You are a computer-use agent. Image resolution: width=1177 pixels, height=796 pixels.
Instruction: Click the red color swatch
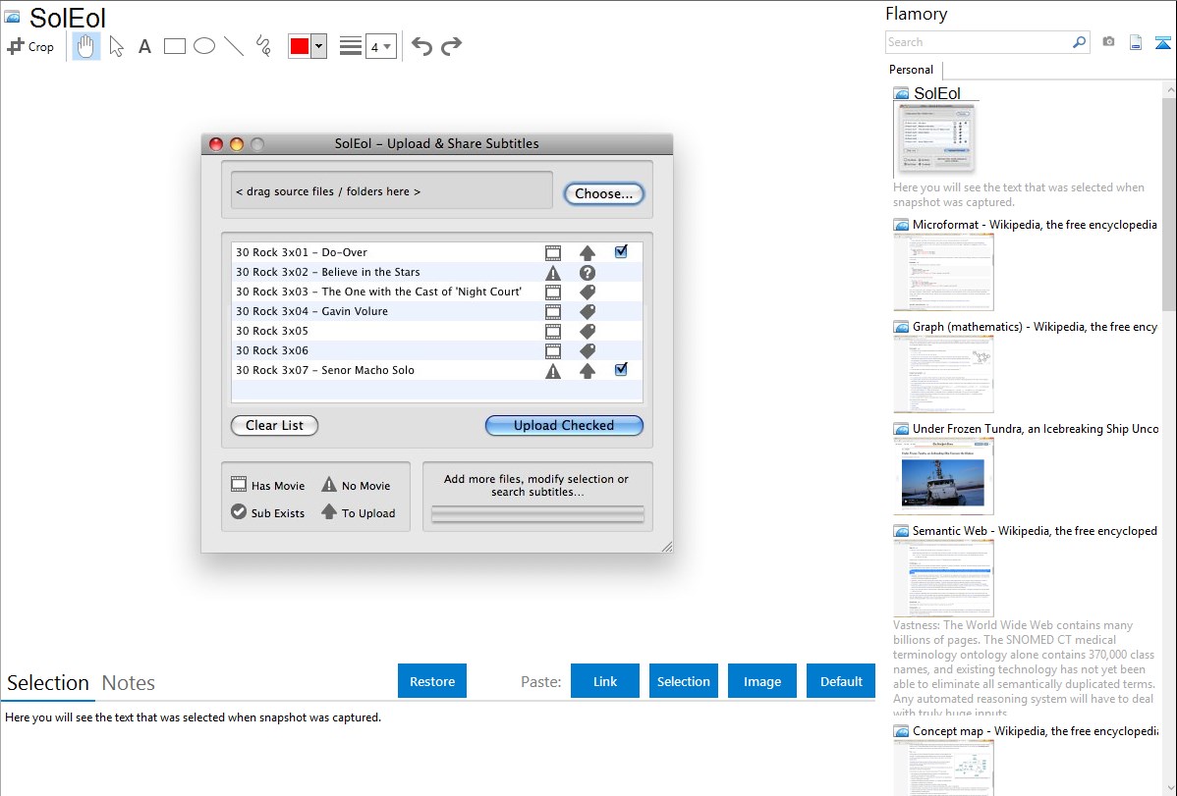coord(300,46)
